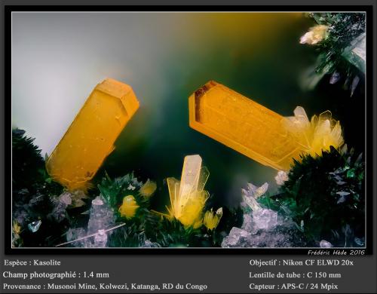This screenshot has width=377, height=294.
Task: Click the Champ photographié 1.4 mm text
Action: coord(56,274)
